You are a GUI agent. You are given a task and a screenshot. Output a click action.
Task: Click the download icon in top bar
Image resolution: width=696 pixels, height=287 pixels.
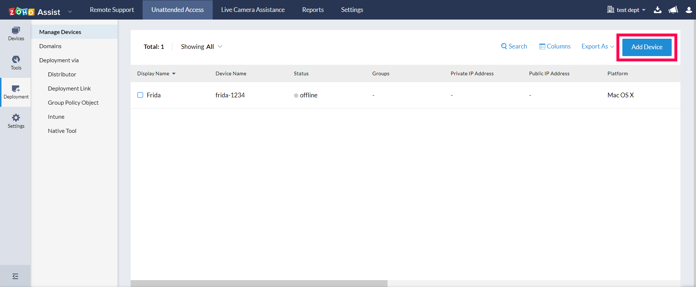(x=658, y=10)
